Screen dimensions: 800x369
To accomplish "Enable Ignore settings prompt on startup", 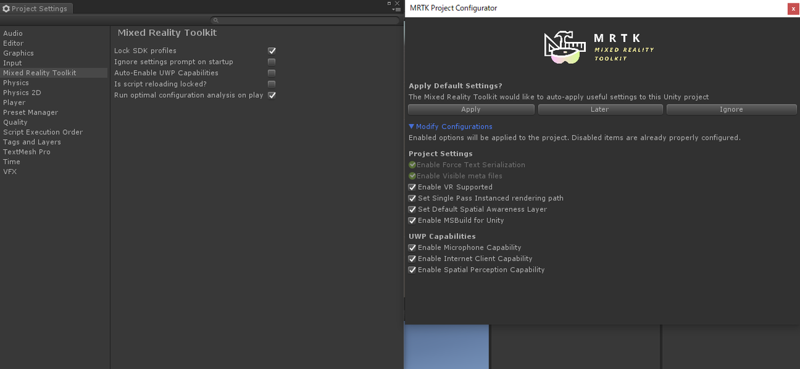I will coord(272,62).
